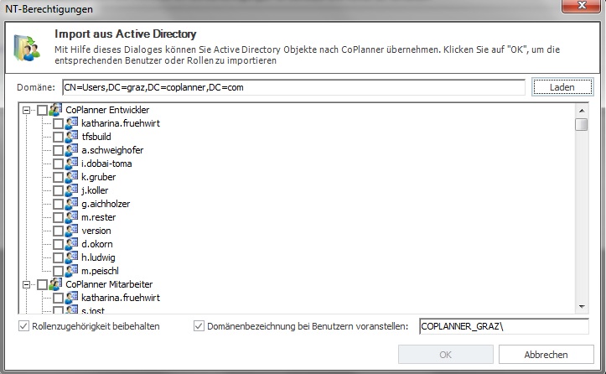Enable the checkbox for version
606x374 pixels.
point(58,231)
